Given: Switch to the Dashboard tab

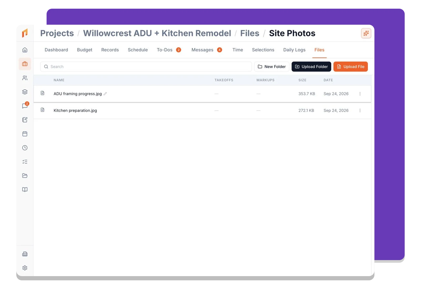Looking at the screenshot, I should [x=56, y=50].
